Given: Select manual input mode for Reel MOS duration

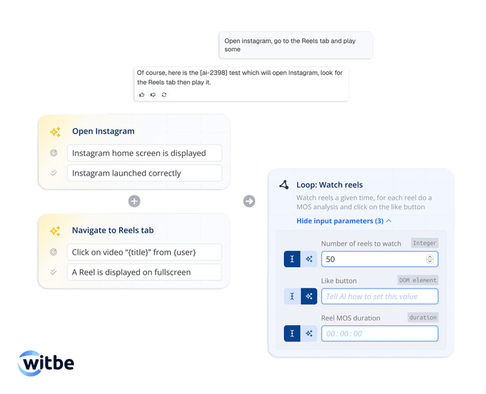Looking at the screenshot, I should click(292, 333).
